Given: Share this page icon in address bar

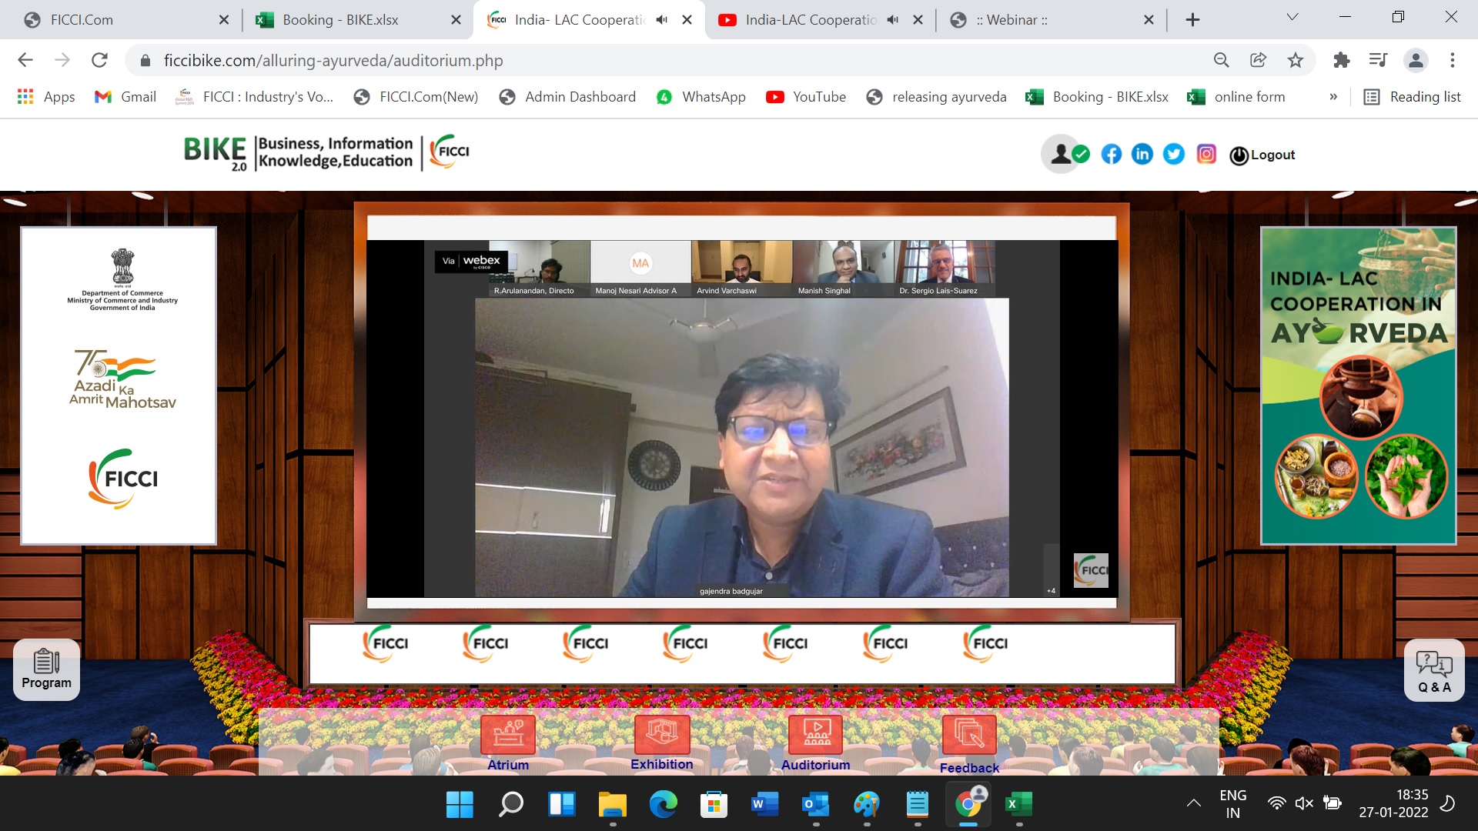Looking at the screenshot, I should [1259, 60].
